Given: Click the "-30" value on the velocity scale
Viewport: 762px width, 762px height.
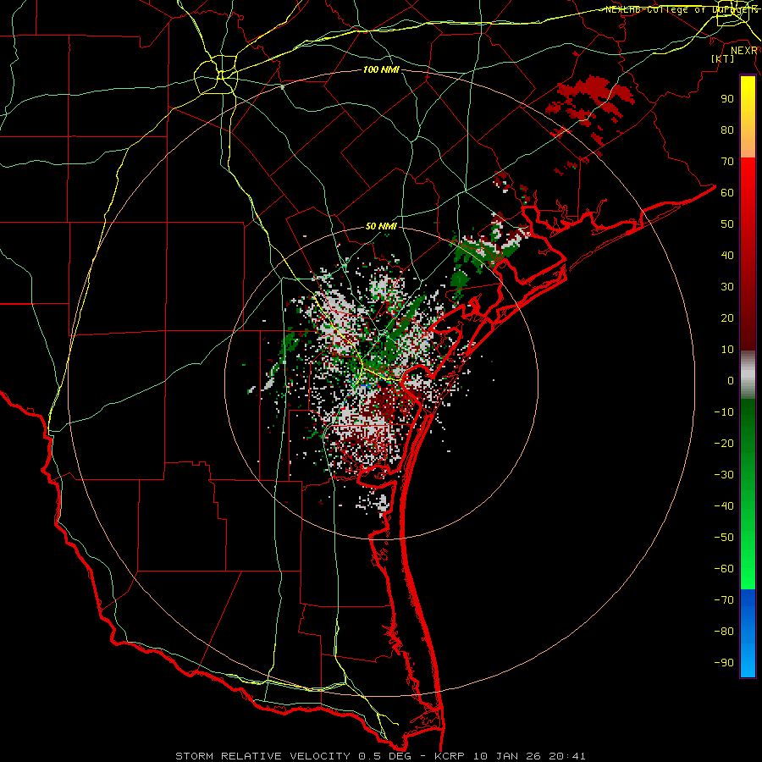Looking at the screenshot, I should 724,475.
